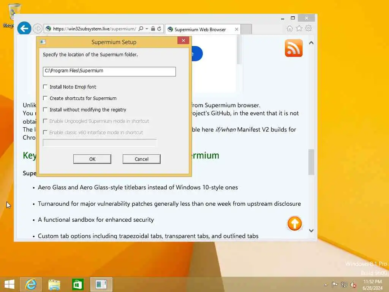Go back with the blue back arrow in Internet Explorer

24,29
